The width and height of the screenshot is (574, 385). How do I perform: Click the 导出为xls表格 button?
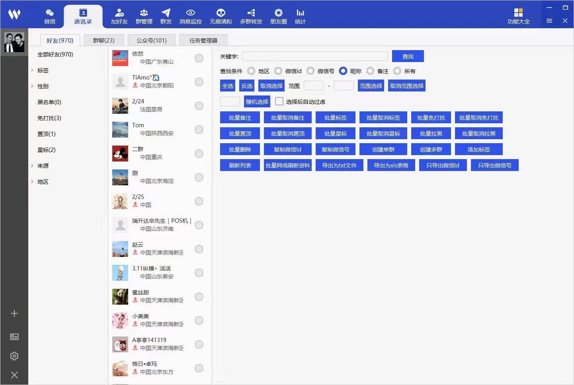click(391, 165)
